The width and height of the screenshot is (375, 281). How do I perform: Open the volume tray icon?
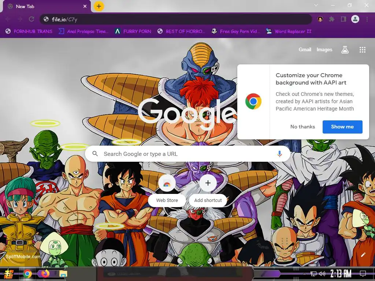pos(322,274)
